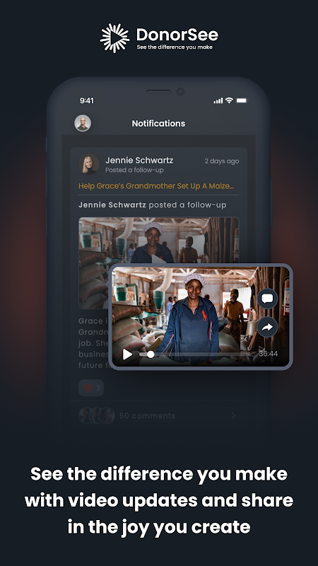Tap the share arrow icon on video
Screen dimensions: 318x566
coord(267,327)
